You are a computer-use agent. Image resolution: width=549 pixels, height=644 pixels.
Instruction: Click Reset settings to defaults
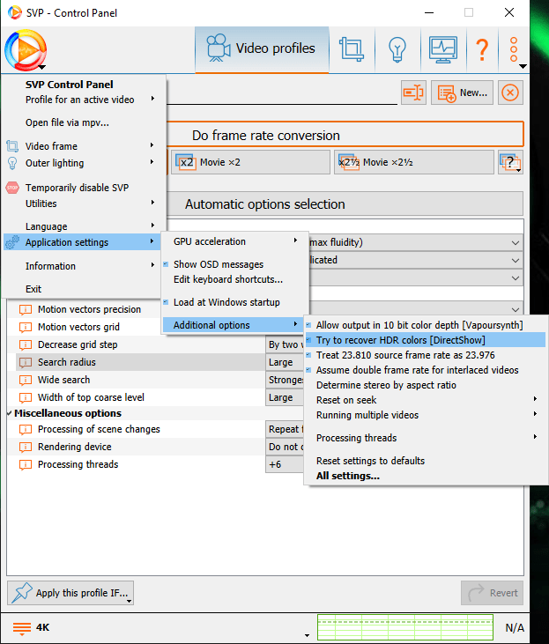pyautogui.click(x=426, y=461)
